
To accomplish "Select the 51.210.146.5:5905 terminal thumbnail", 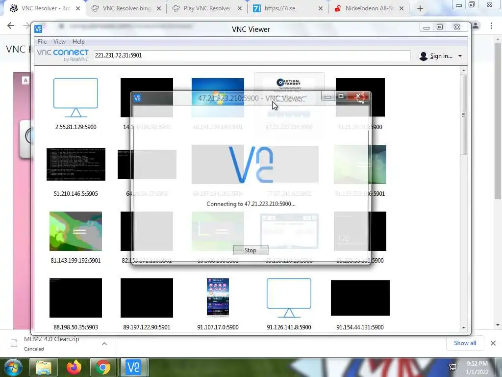I will (x=76, y=164).
